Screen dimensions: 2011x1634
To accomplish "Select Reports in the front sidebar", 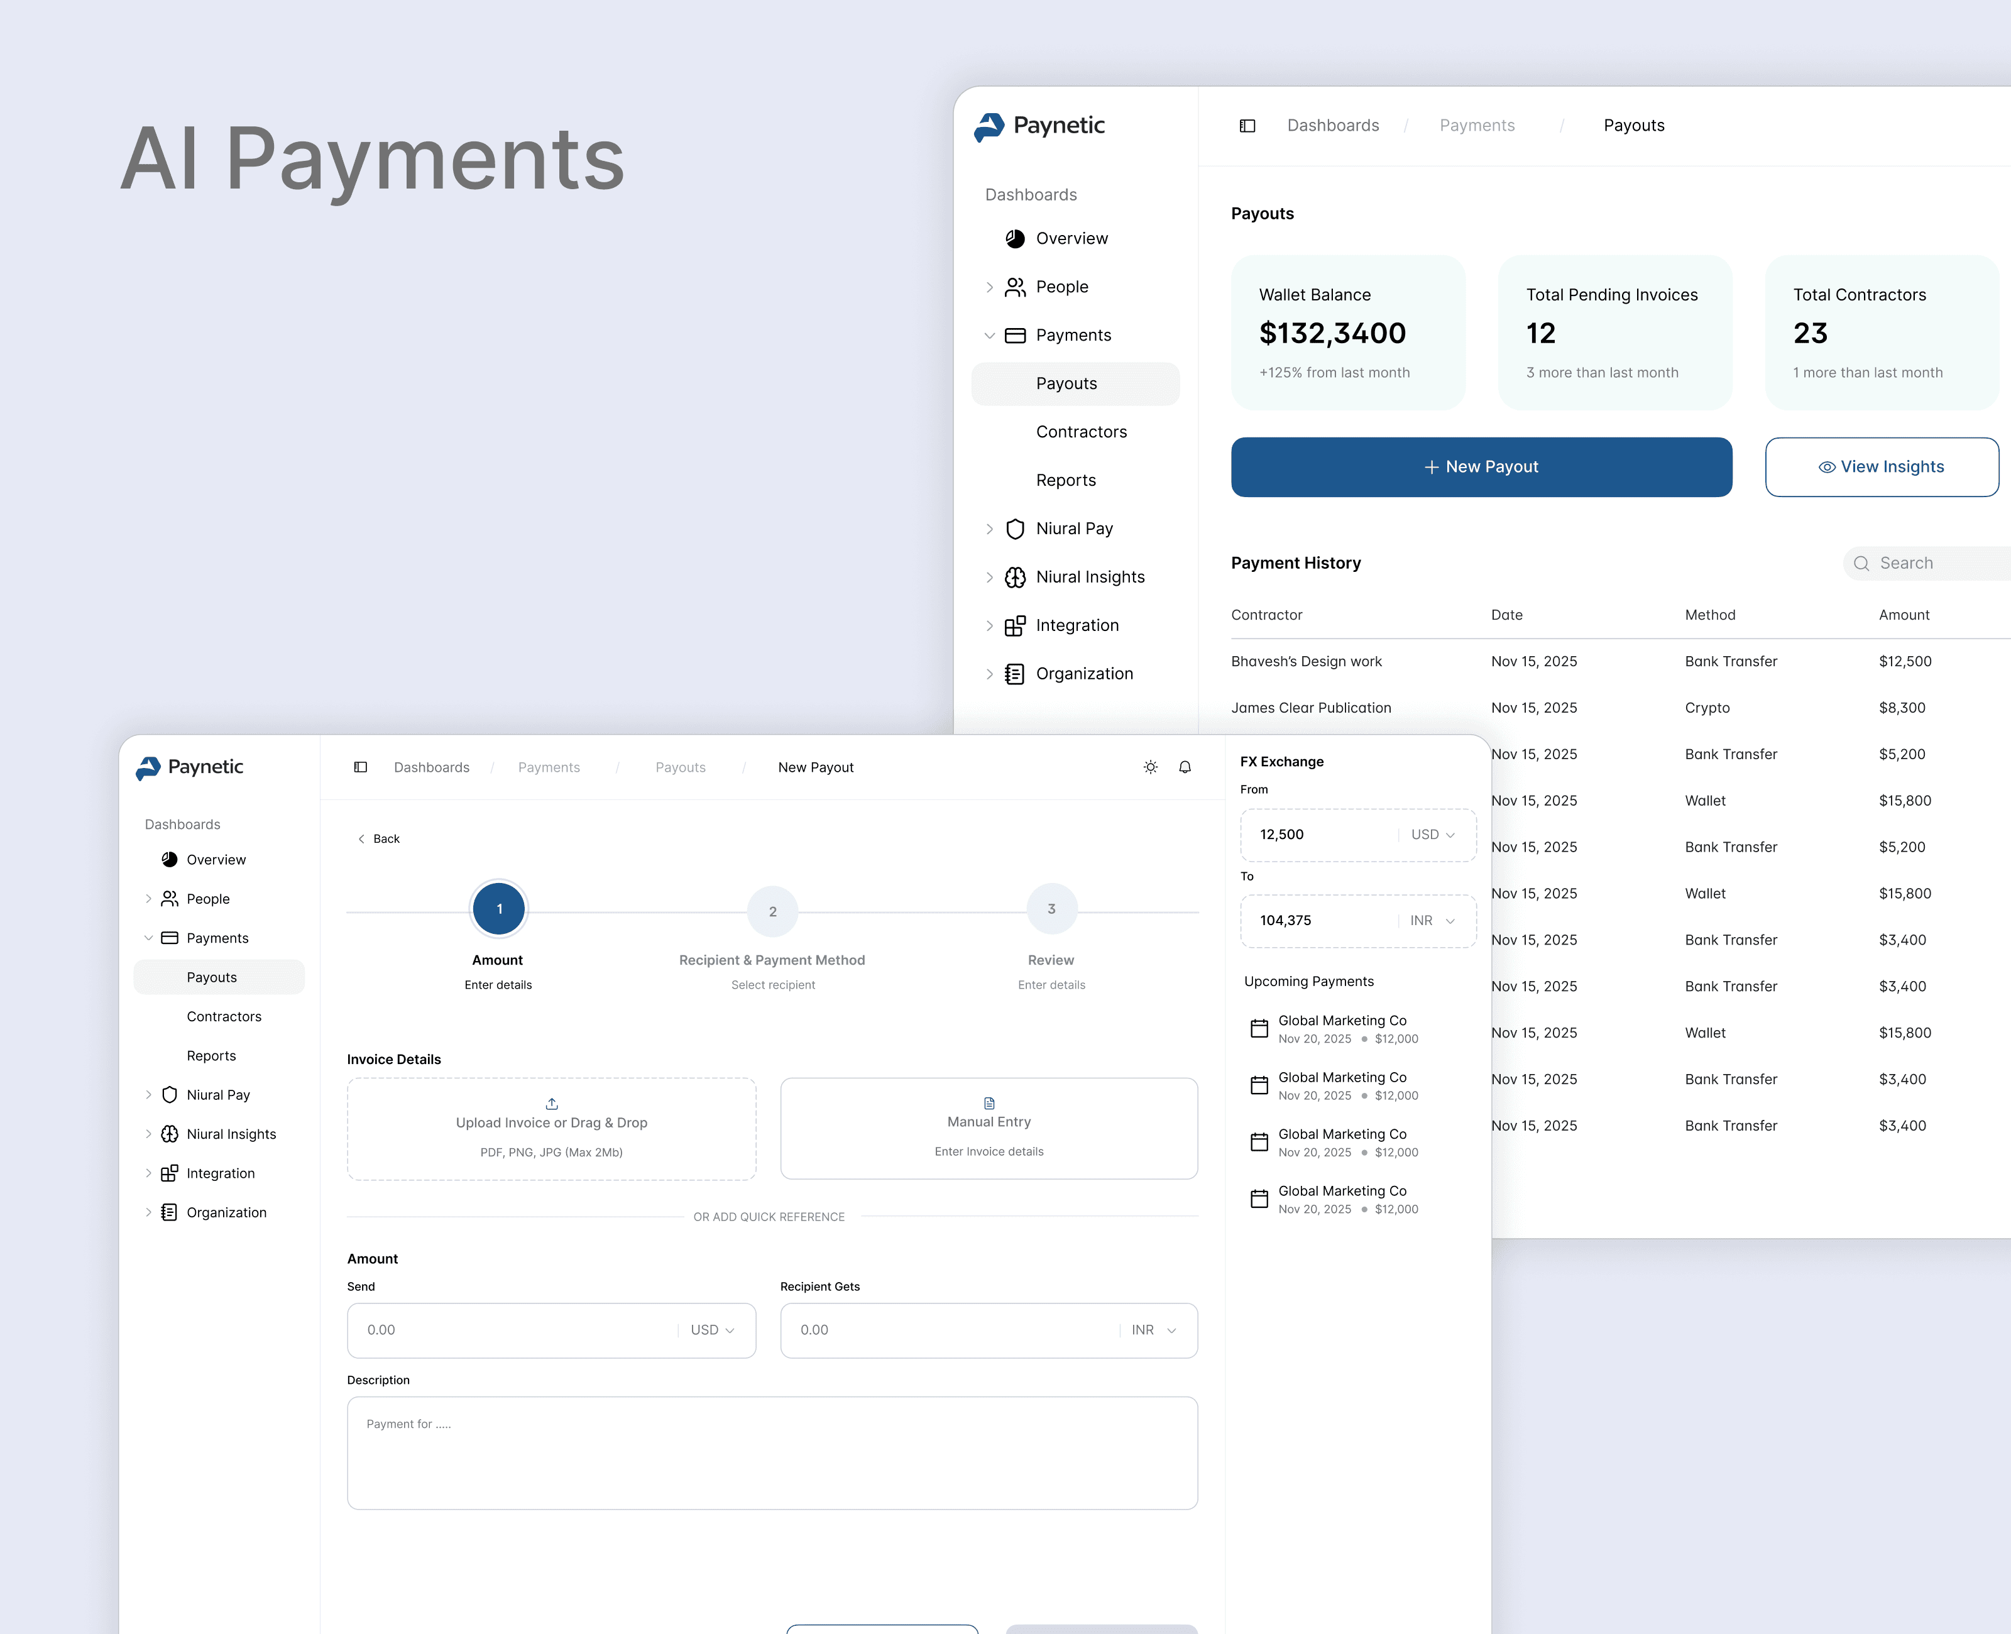I will 211,1056.
